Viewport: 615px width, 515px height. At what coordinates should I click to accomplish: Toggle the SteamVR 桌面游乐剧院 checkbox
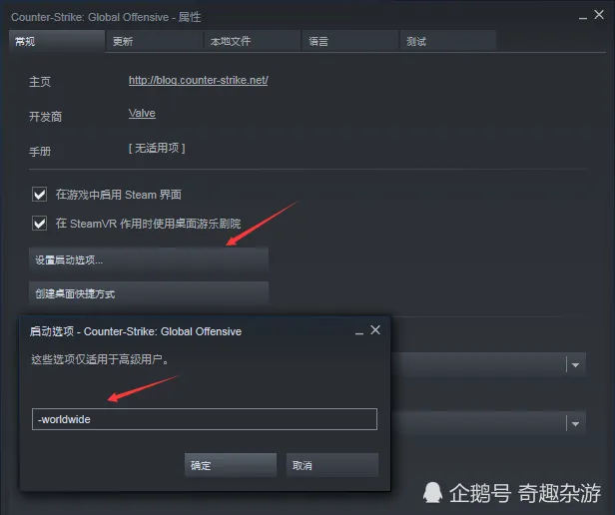[x=40, y=224]
